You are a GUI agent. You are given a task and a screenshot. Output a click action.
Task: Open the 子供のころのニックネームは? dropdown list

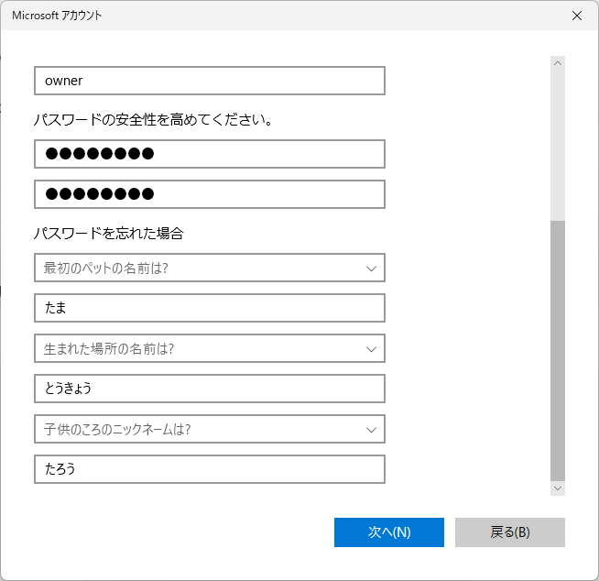pos(209,429)
